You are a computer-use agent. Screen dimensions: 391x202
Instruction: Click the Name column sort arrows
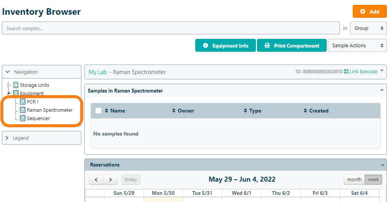(x=107, y=111)
